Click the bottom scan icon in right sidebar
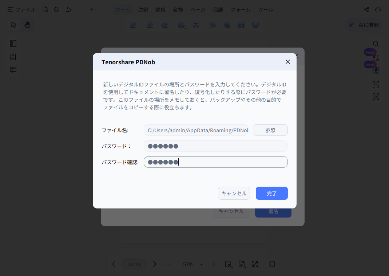Screen dimensions: 389x276 [376, 97]
